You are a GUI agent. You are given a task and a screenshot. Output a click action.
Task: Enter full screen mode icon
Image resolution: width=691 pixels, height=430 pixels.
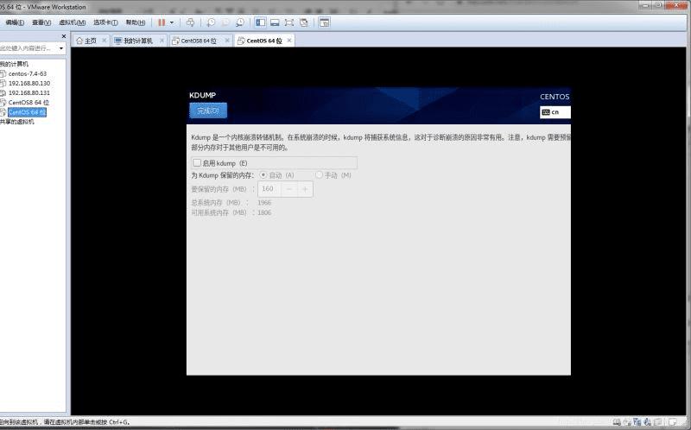(289, 22)
